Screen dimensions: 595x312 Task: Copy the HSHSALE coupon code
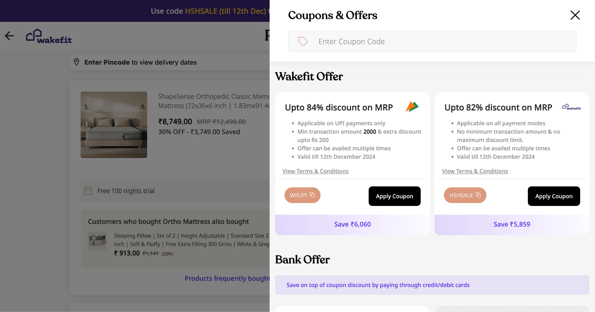click(465, 195)
